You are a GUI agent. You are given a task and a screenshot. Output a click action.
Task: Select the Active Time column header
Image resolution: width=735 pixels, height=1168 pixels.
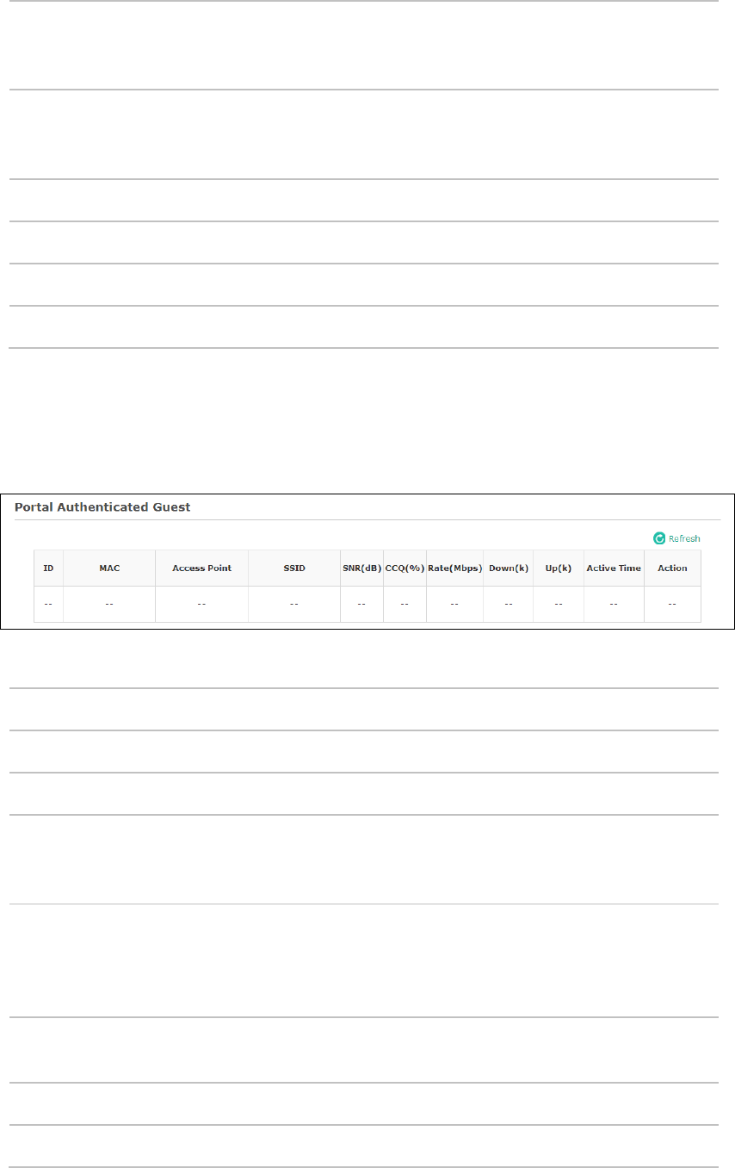pos(614,568)
